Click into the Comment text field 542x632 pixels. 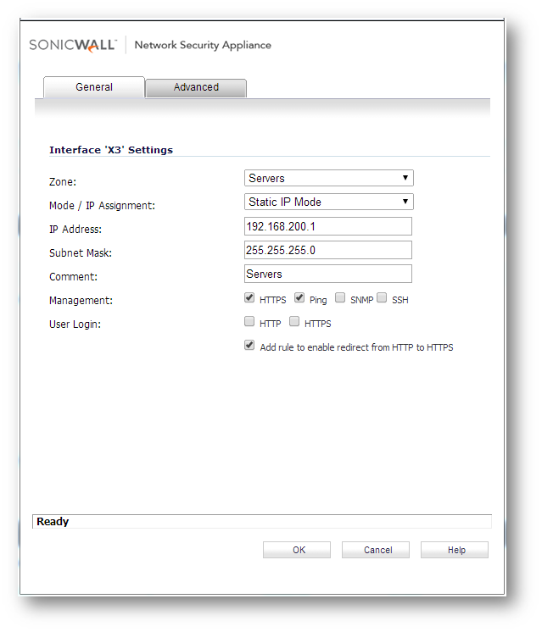pos(327,274)
